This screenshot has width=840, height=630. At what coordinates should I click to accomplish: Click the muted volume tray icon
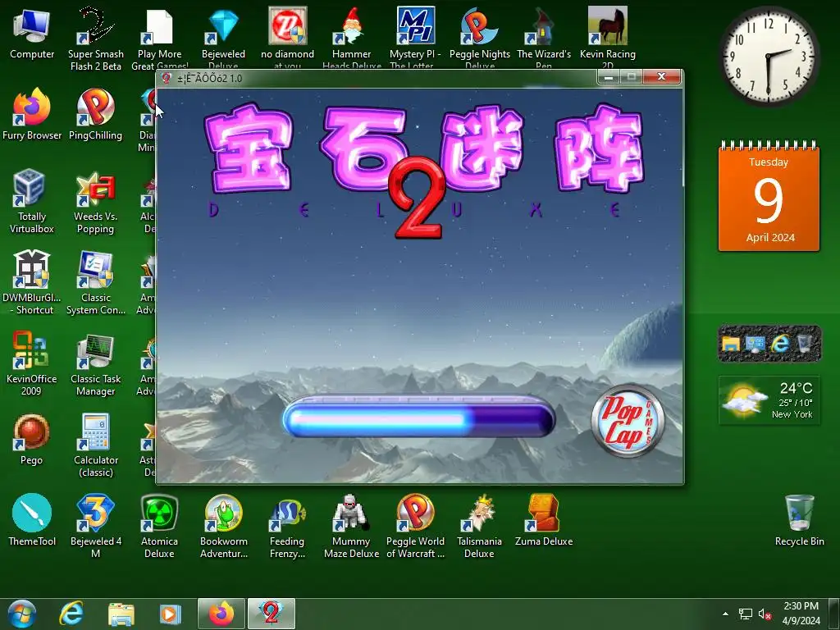pyautogui.click(x=765, y=614)
